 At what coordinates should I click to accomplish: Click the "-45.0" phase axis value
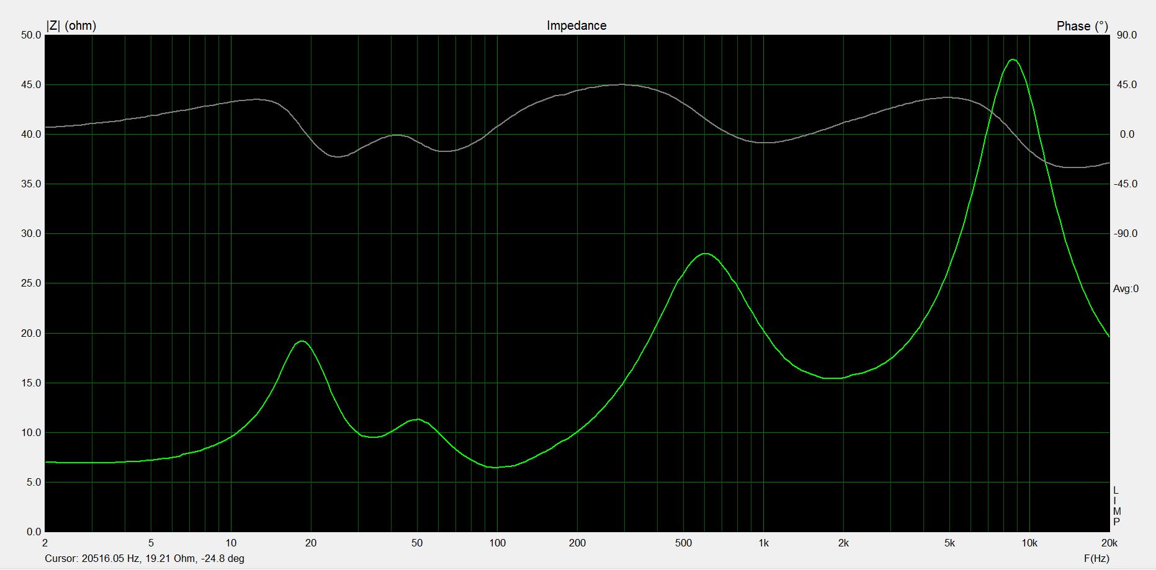tap(1125, 184)
